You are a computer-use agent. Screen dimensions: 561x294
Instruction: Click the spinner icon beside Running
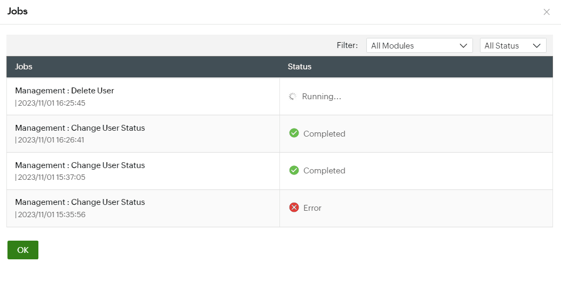click(x=292, y=97)
